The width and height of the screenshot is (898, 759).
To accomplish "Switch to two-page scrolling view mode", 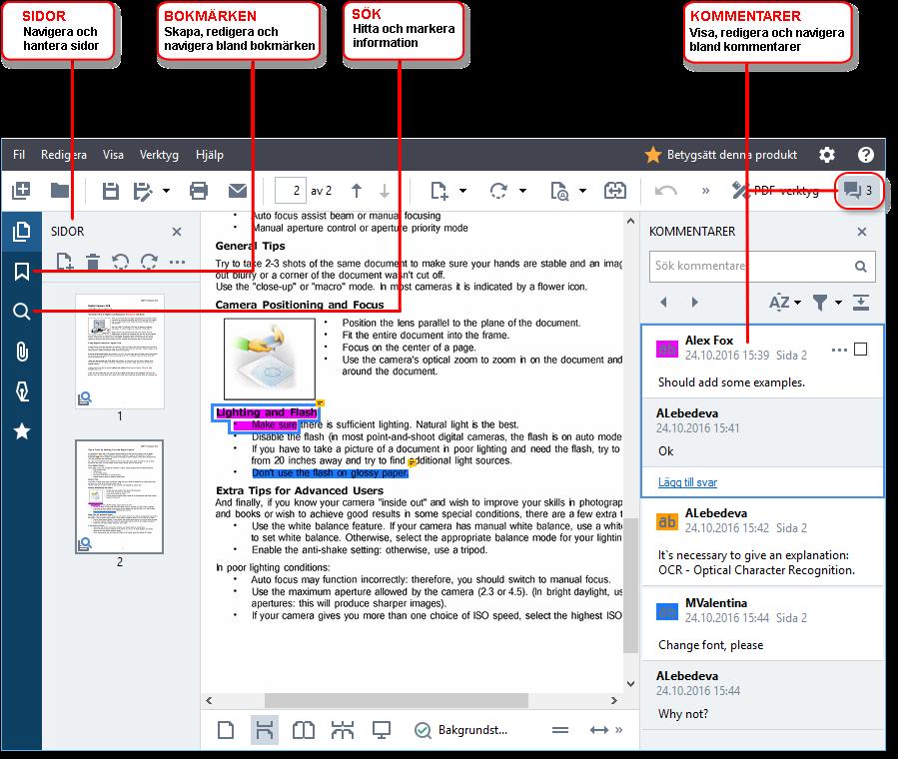I will point(343,730).
